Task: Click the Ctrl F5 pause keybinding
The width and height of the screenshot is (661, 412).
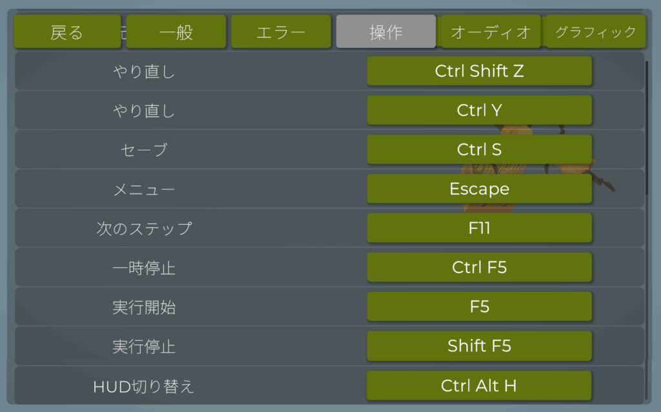Action: point(479,267)
